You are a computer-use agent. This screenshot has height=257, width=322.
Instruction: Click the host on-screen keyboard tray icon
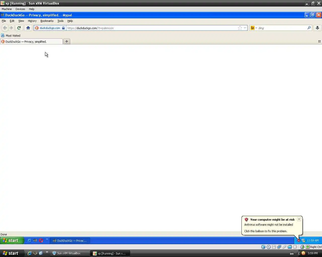[x=292, y=253]
